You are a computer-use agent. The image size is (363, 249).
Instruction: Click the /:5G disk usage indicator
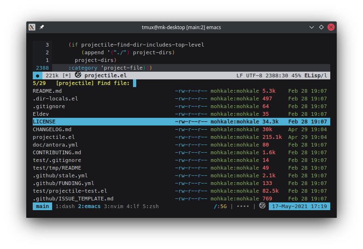(220, 206)
